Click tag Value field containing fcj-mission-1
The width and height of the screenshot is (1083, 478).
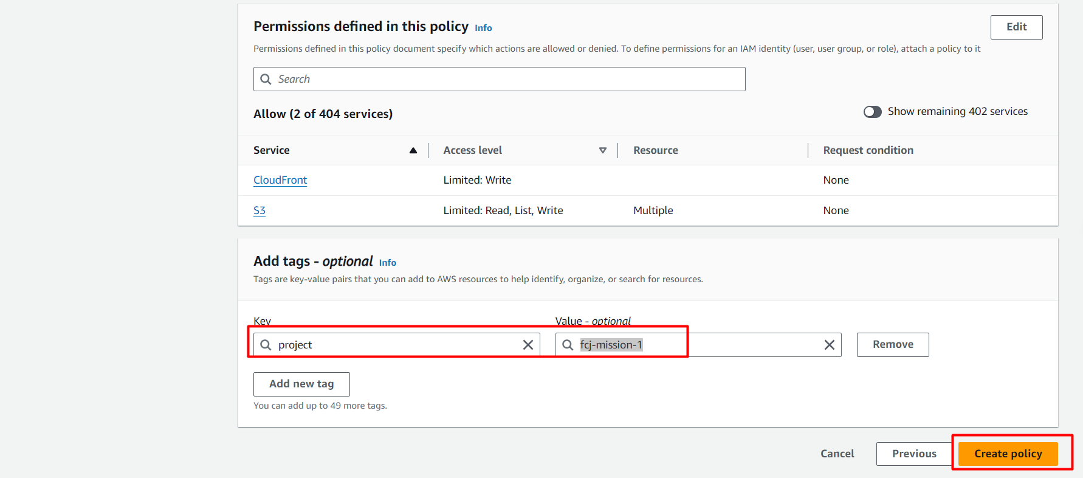(x=698, y=345)
